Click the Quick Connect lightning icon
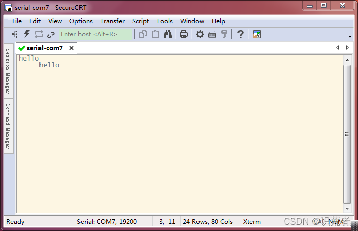The image size is (358, 231). pyautogui.click(x=27, y=34)
